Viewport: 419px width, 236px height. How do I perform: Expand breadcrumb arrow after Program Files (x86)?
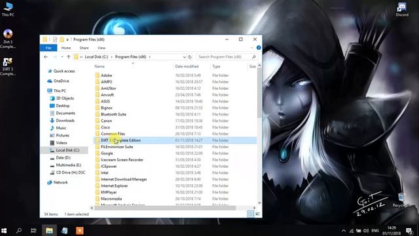[149, 57]
